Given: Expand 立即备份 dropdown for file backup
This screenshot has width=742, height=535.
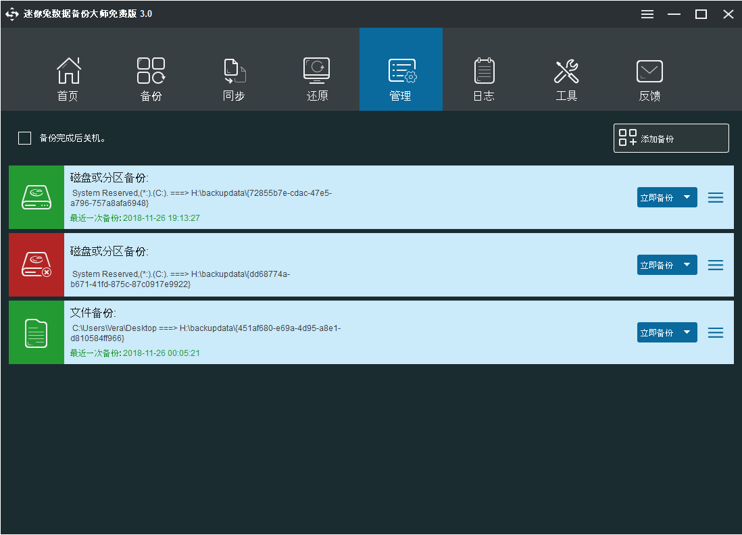Looking at the screenshot, I should (x=687, y=332).
